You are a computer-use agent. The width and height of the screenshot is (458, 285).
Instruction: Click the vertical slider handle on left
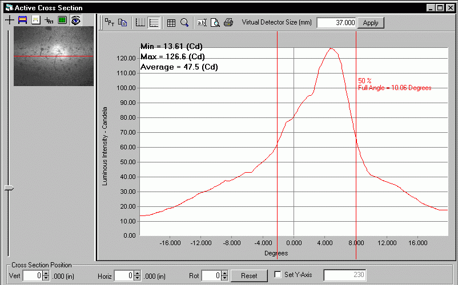pos(9,188)
